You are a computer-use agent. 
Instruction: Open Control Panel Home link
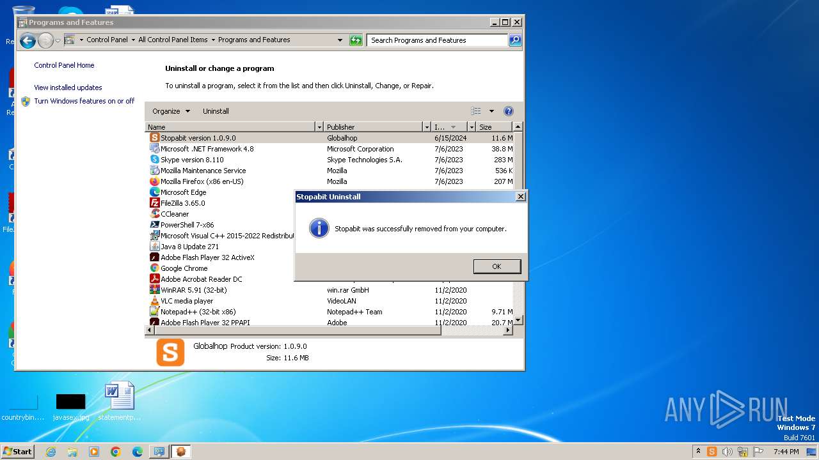pos(64,65)
